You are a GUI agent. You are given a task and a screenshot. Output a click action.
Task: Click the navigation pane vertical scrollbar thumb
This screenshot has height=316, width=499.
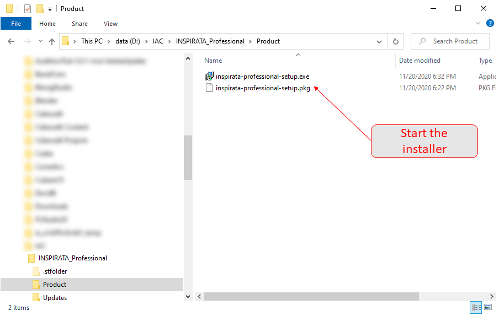(188, 157)
